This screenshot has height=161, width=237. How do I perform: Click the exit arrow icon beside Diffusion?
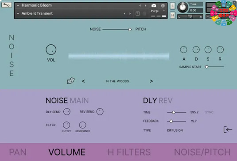point(228,130)
